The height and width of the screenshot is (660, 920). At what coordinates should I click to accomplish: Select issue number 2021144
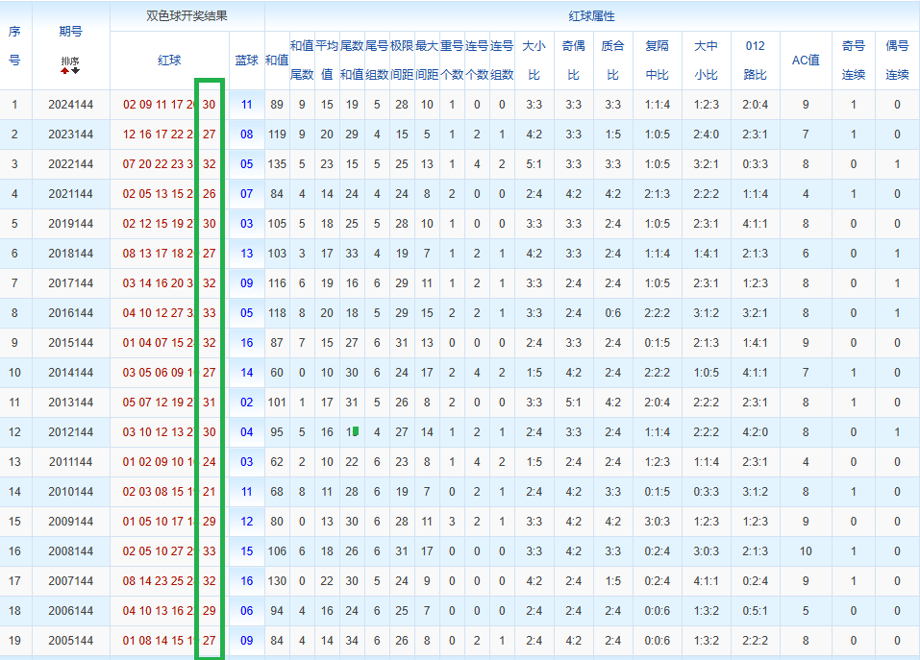point(70,194)
